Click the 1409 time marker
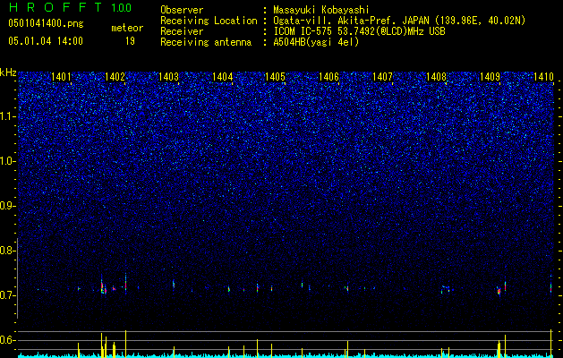 (490, 76)
